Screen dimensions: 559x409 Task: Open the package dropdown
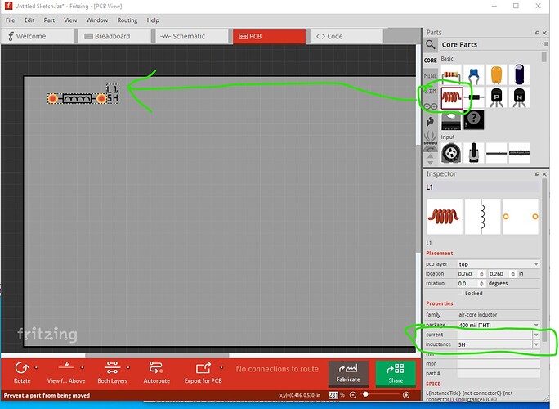point(499,325)
